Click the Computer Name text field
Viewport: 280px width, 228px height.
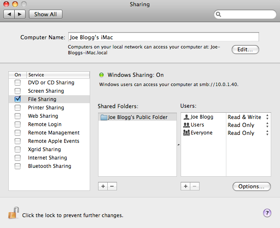point(163,37)
